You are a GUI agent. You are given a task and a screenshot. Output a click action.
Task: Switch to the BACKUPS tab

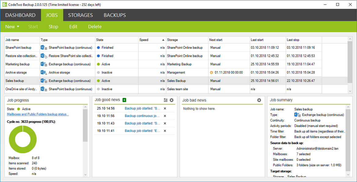pos(115,15)
